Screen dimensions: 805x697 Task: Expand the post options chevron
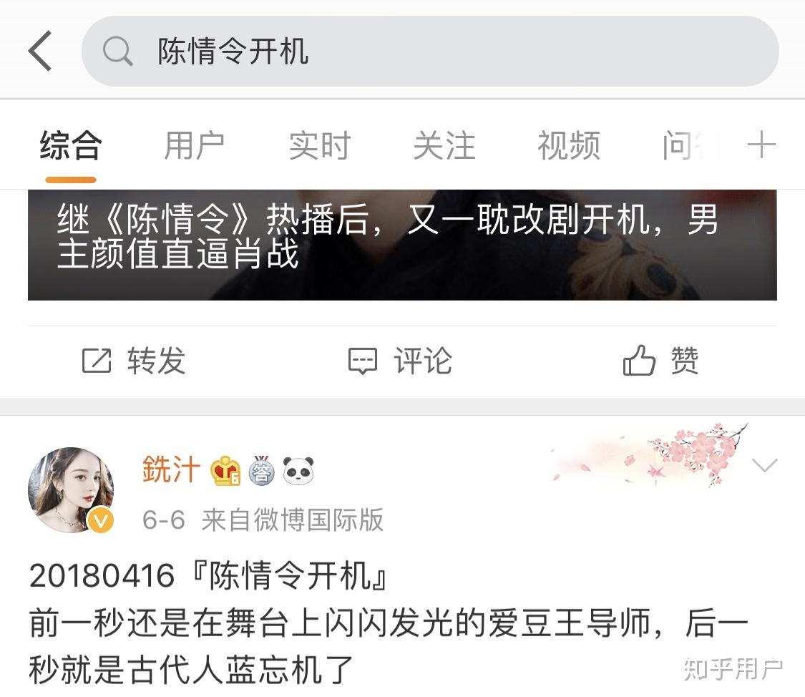[764, 465]
